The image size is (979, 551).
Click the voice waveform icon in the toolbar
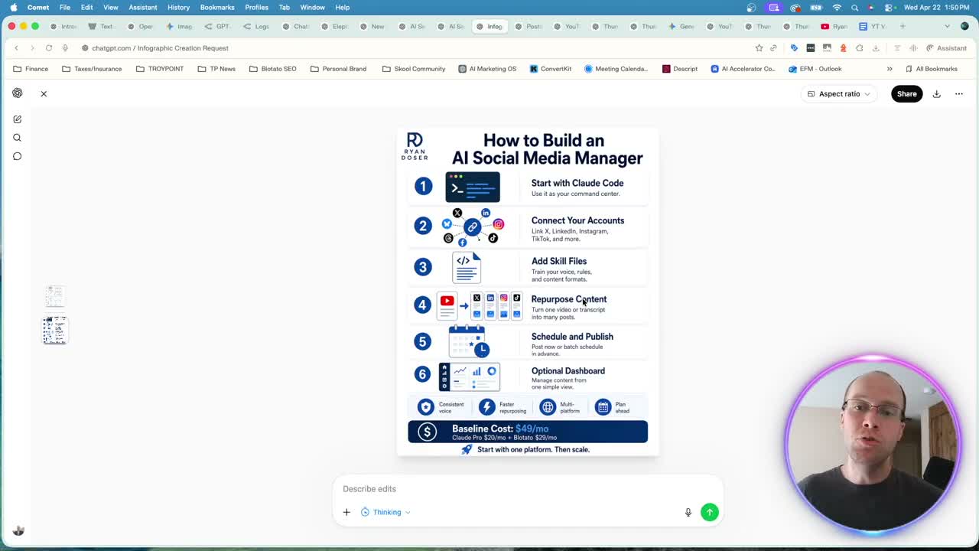pyautogui.click(x=913, y=48)
